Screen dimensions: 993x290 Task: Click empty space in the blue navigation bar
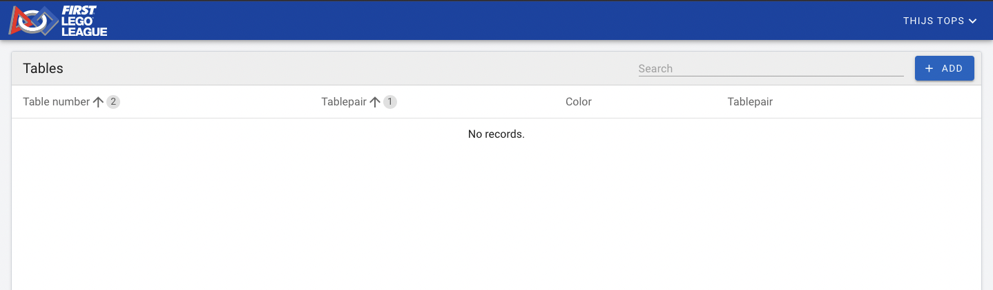coord(483,21)
